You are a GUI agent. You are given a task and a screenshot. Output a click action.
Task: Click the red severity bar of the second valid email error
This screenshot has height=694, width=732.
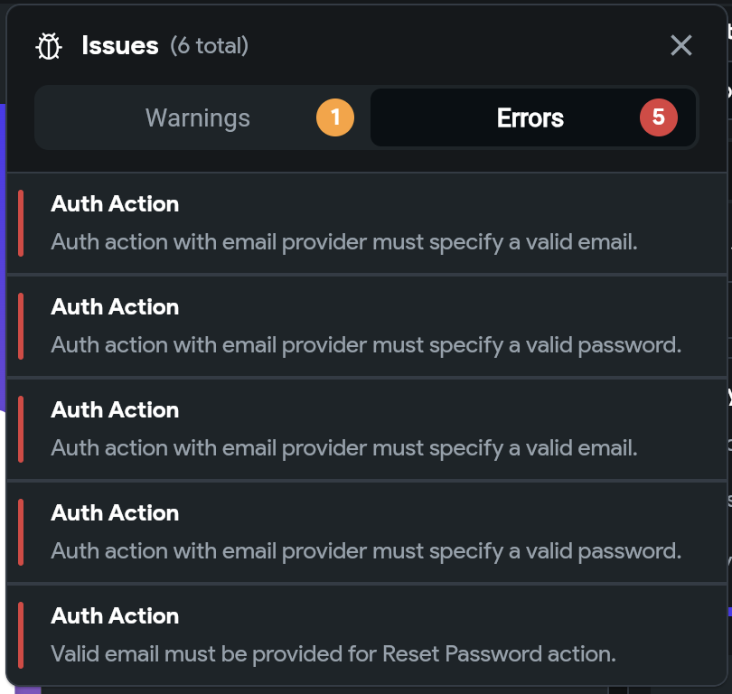click(x=21, y=429)
